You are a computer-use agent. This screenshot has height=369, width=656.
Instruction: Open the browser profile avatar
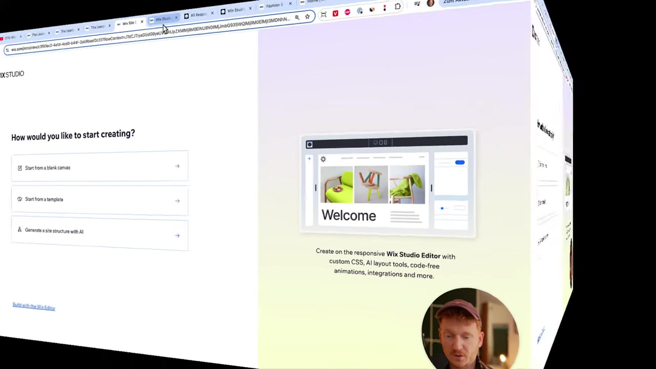pos(430,3)
